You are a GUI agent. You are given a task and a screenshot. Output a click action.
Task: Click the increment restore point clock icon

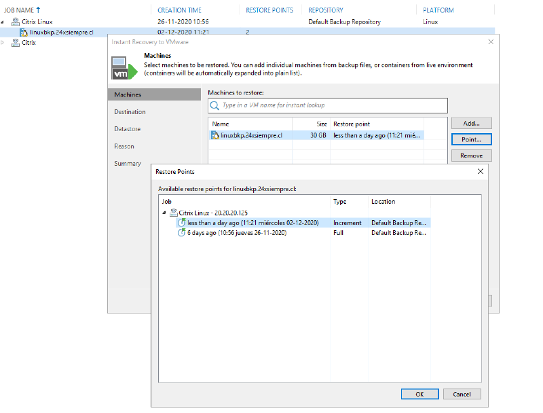(181, 223)
